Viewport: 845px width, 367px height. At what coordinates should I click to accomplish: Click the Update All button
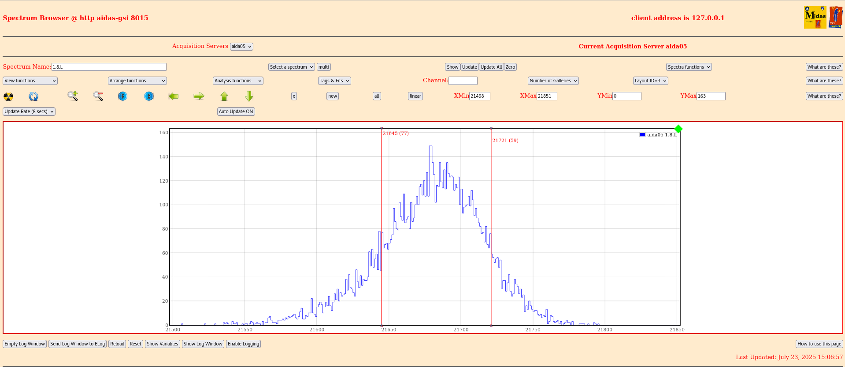491,67
